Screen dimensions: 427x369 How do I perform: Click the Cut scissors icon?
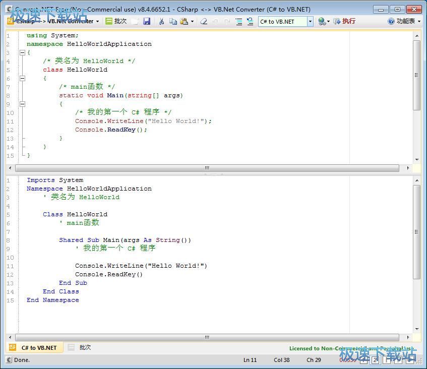coord(161,21)
